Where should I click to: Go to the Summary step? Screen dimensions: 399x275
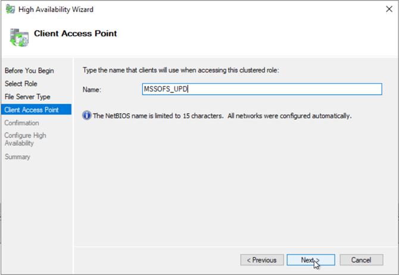(x=17, y=157)
